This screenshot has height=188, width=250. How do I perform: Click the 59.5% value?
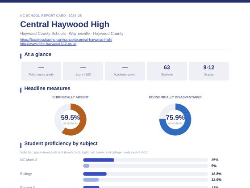coord(71,117)
